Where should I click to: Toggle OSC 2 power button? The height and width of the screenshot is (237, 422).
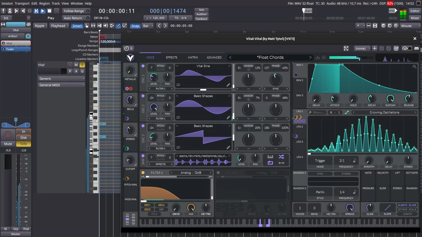click(x=143, y=96)
